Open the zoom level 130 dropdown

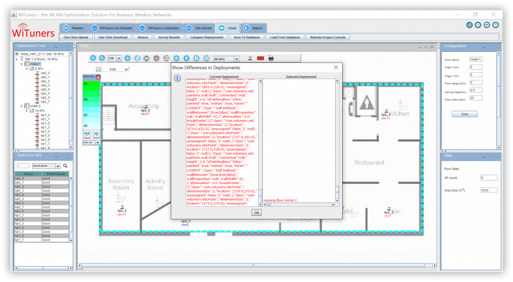click(119, 59)
